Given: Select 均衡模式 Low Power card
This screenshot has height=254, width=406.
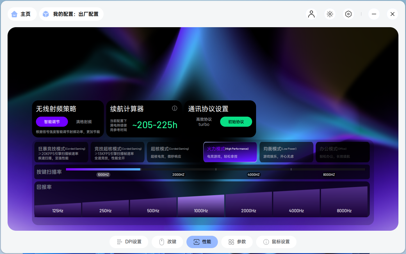Looking at the screenshot, I should click(286, 152).
